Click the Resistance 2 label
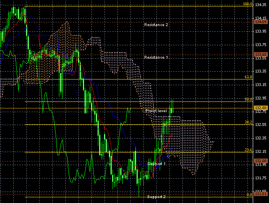269x203 pixels. pos(156,25)
